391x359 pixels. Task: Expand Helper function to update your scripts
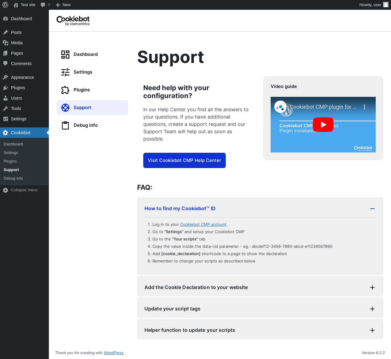(x=372, y=330)
